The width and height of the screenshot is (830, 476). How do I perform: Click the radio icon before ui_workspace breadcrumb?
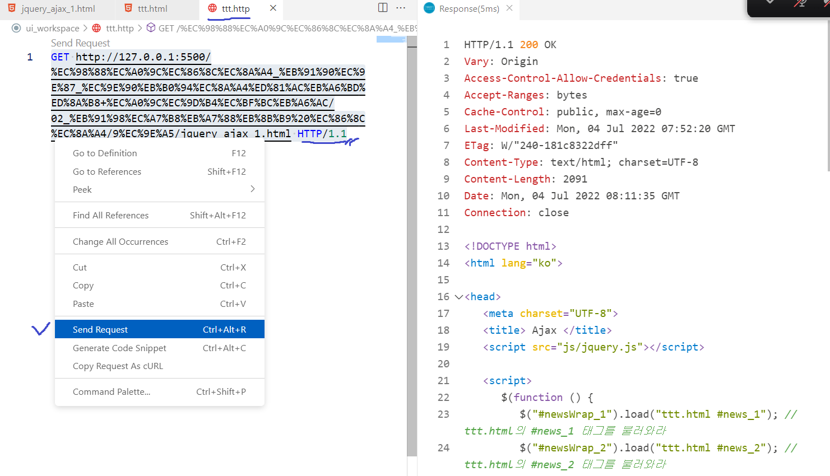click(x=16, y=28)
